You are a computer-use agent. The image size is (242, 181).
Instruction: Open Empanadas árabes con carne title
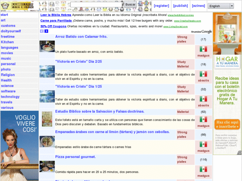(113, 132)
